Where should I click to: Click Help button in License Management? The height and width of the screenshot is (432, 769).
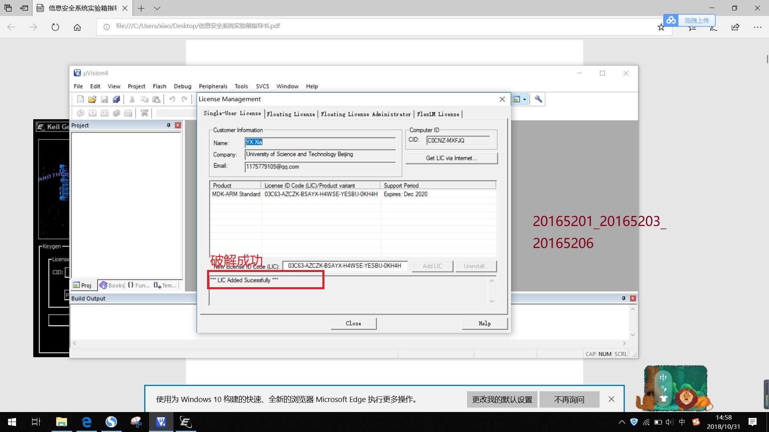pyautogui.click(x=485, y=324)
